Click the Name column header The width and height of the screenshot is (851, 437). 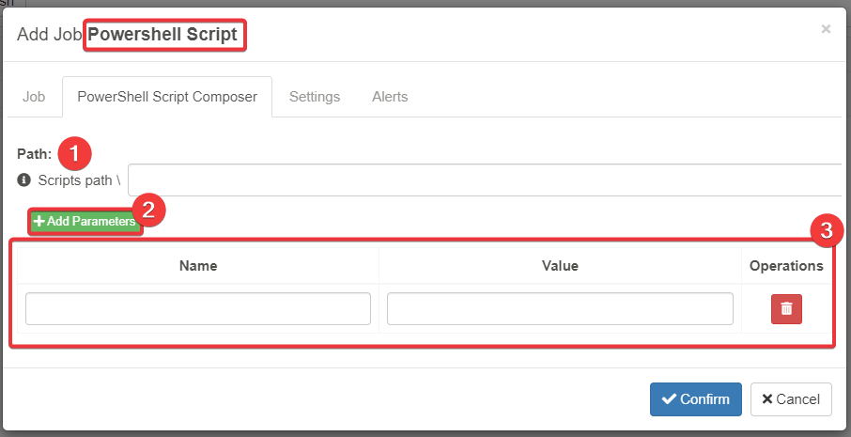198,266
